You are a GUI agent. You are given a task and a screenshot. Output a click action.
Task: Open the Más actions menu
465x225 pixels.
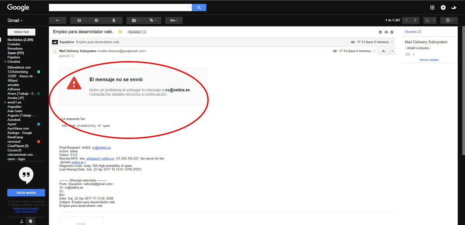pos(174,21)
